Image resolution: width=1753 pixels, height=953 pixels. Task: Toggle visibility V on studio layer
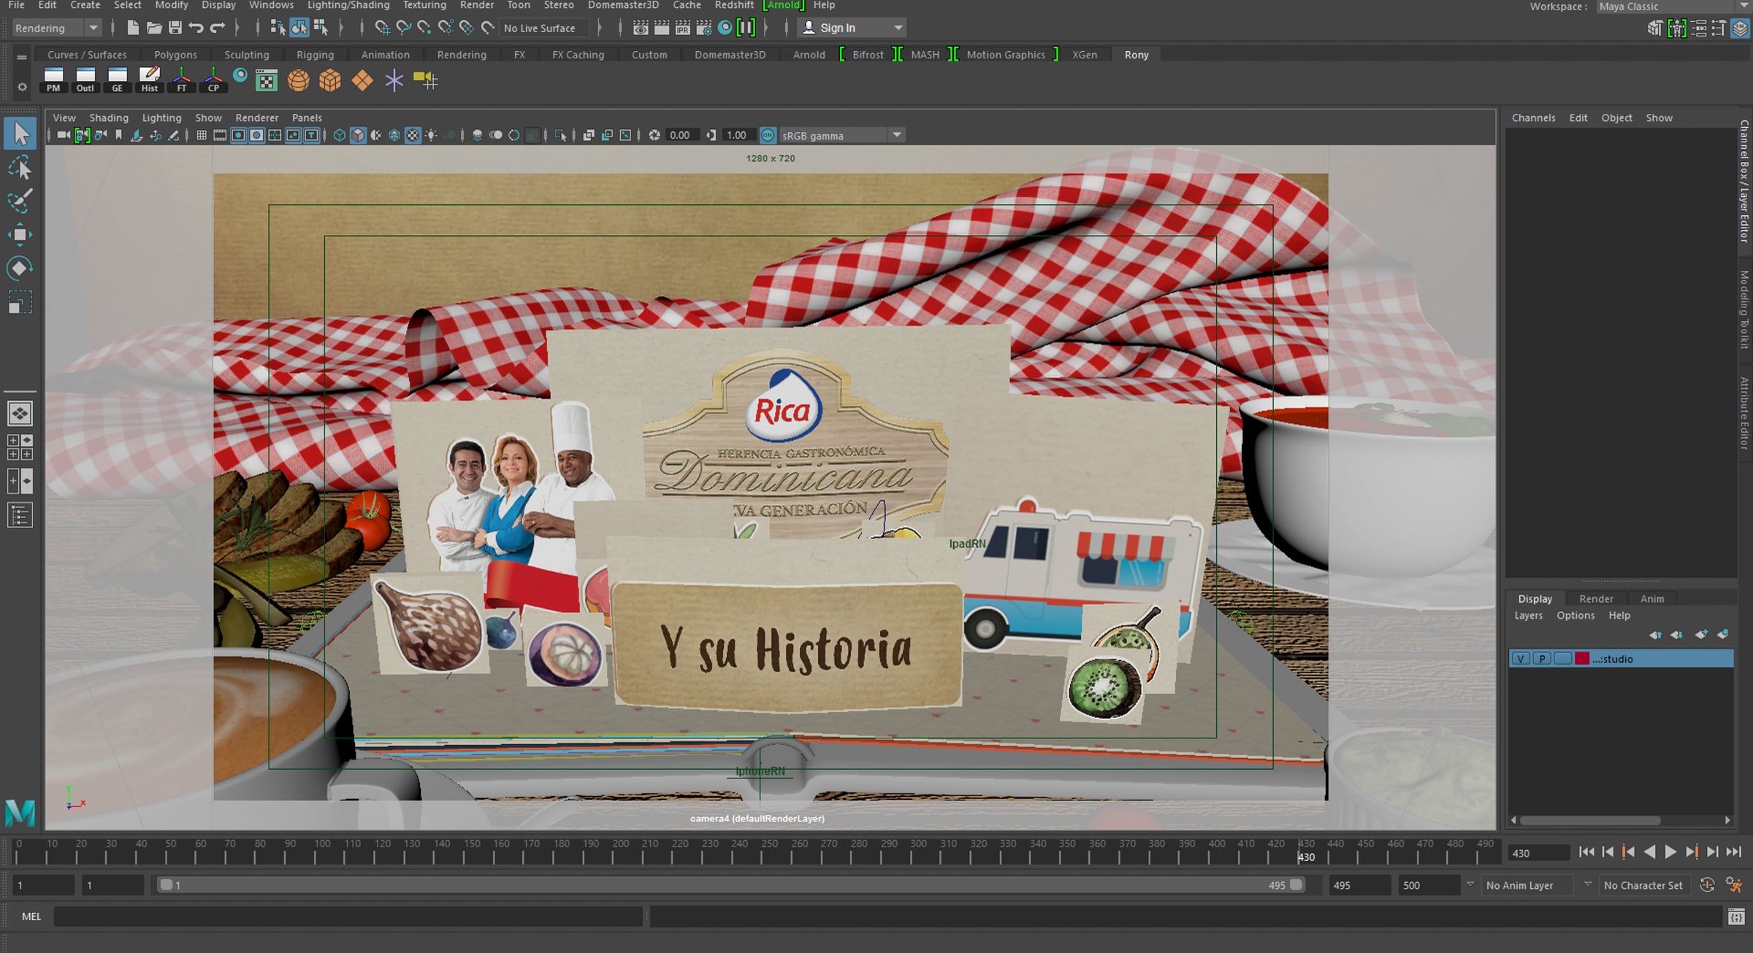coord(1521,659)
